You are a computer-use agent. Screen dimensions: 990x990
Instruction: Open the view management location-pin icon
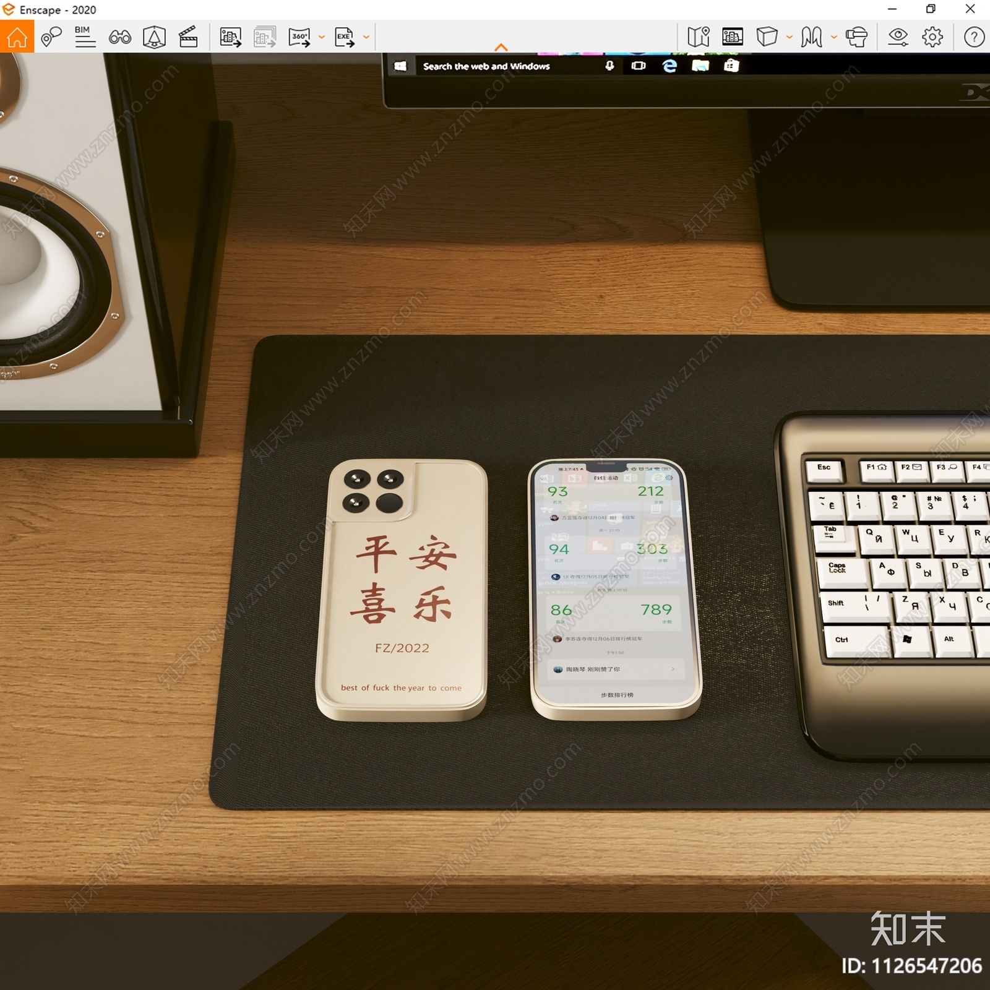[x=51, y=37]
